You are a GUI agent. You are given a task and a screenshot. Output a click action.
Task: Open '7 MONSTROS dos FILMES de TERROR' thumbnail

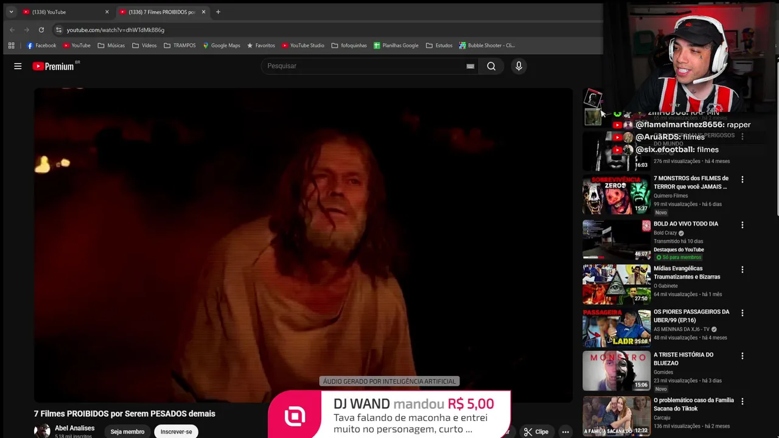[617, 195]
